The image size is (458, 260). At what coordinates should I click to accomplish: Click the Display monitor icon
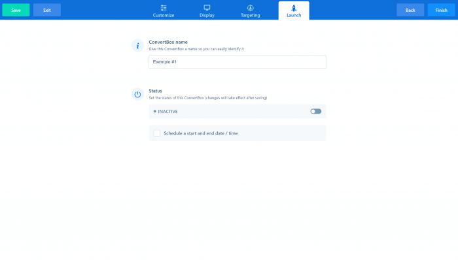pyautogui.click(x=207, y=8)
